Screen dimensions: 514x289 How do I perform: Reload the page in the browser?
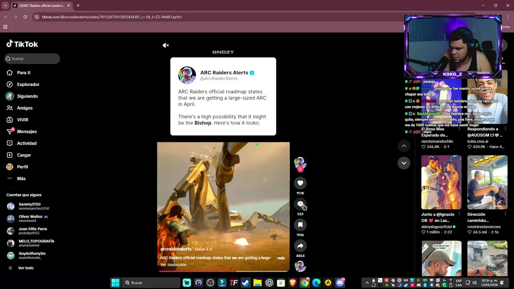tap(25, 17)
